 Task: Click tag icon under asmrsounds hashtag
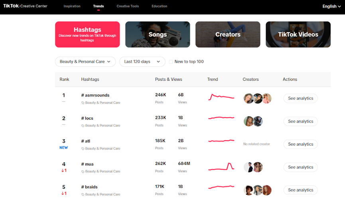click(83, 103)
